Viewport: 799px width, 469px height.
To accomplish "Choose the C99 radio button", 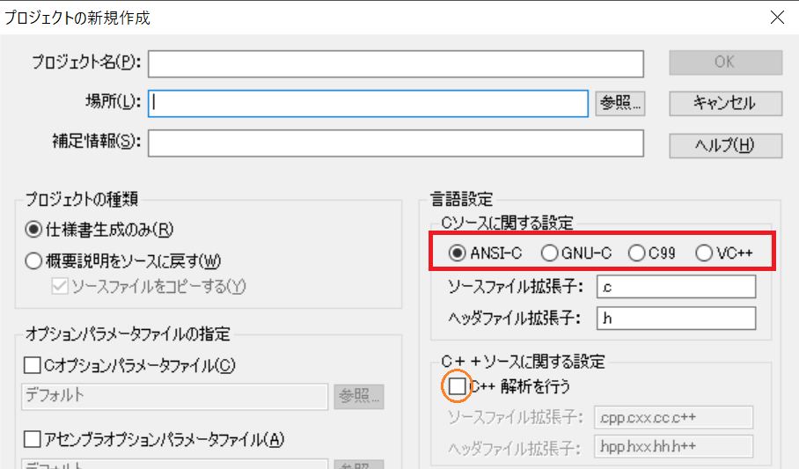I will [x=636, y=253].
